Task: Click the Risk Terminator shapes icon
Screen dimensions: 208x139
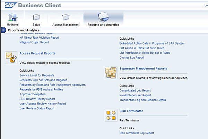Action: click(x=111, y=115)
